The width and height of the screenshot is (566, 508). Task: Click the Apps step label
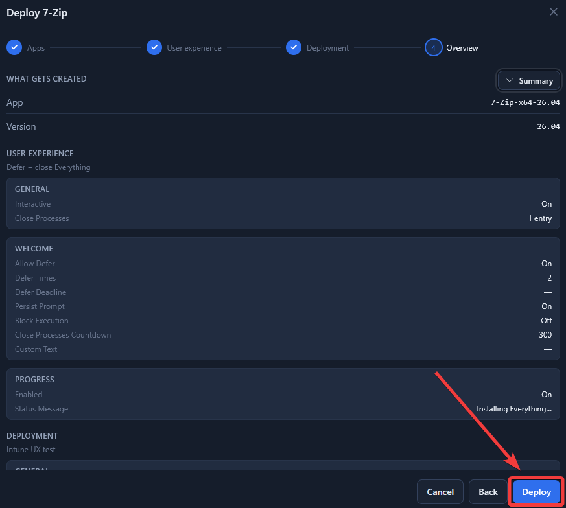[36, 48]
